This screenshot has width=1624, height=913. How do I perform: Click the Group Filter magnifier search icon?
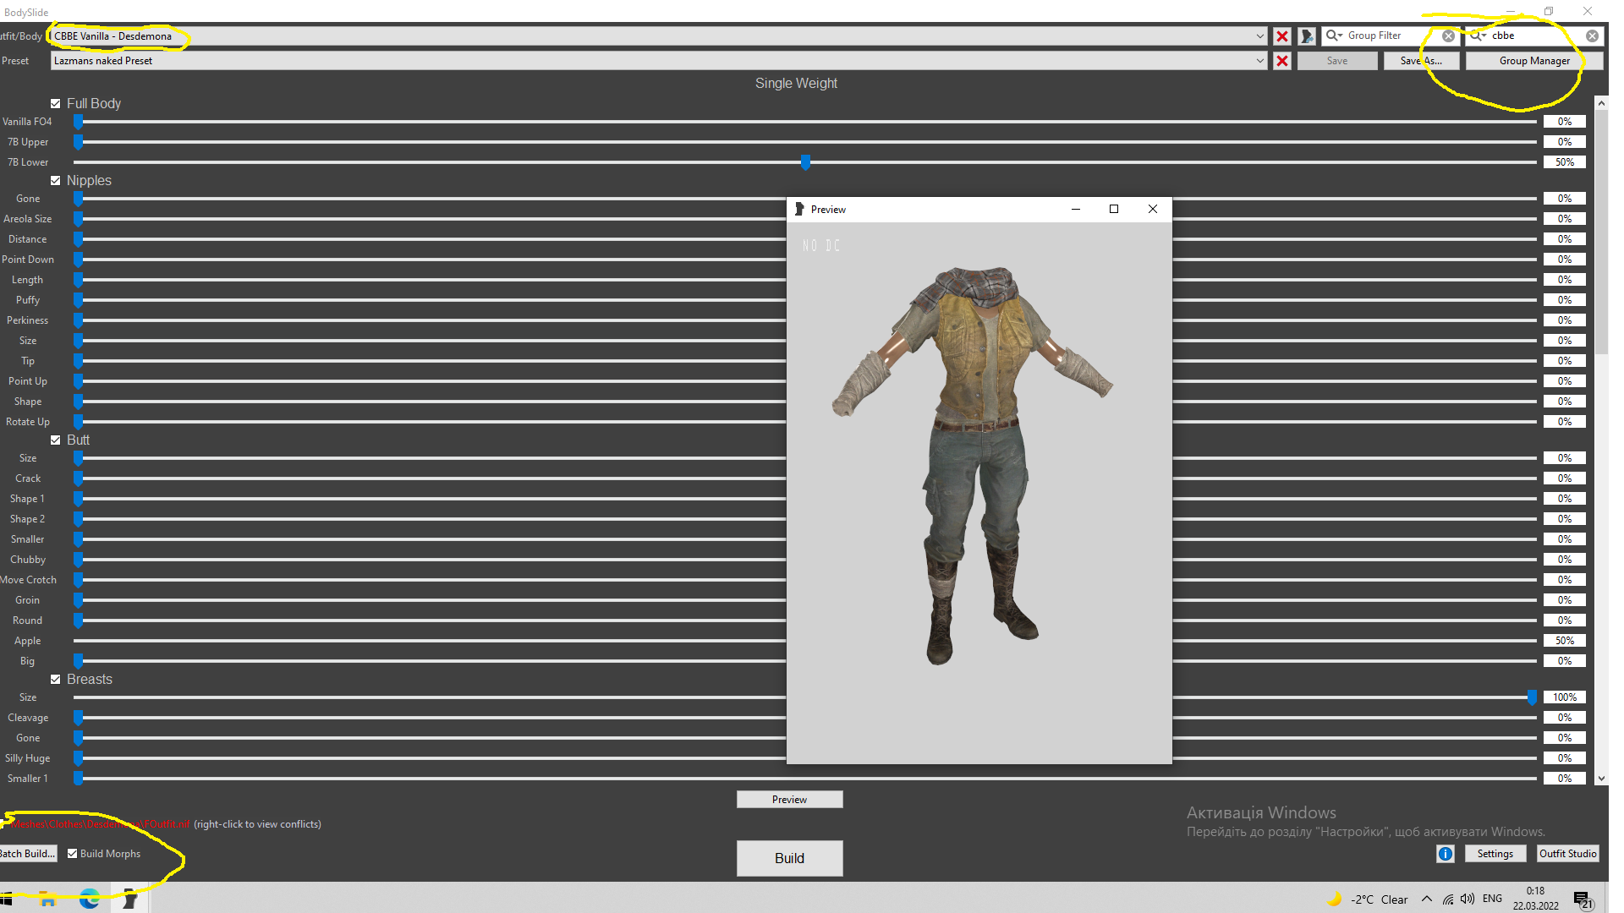(x=1332, y=36)
